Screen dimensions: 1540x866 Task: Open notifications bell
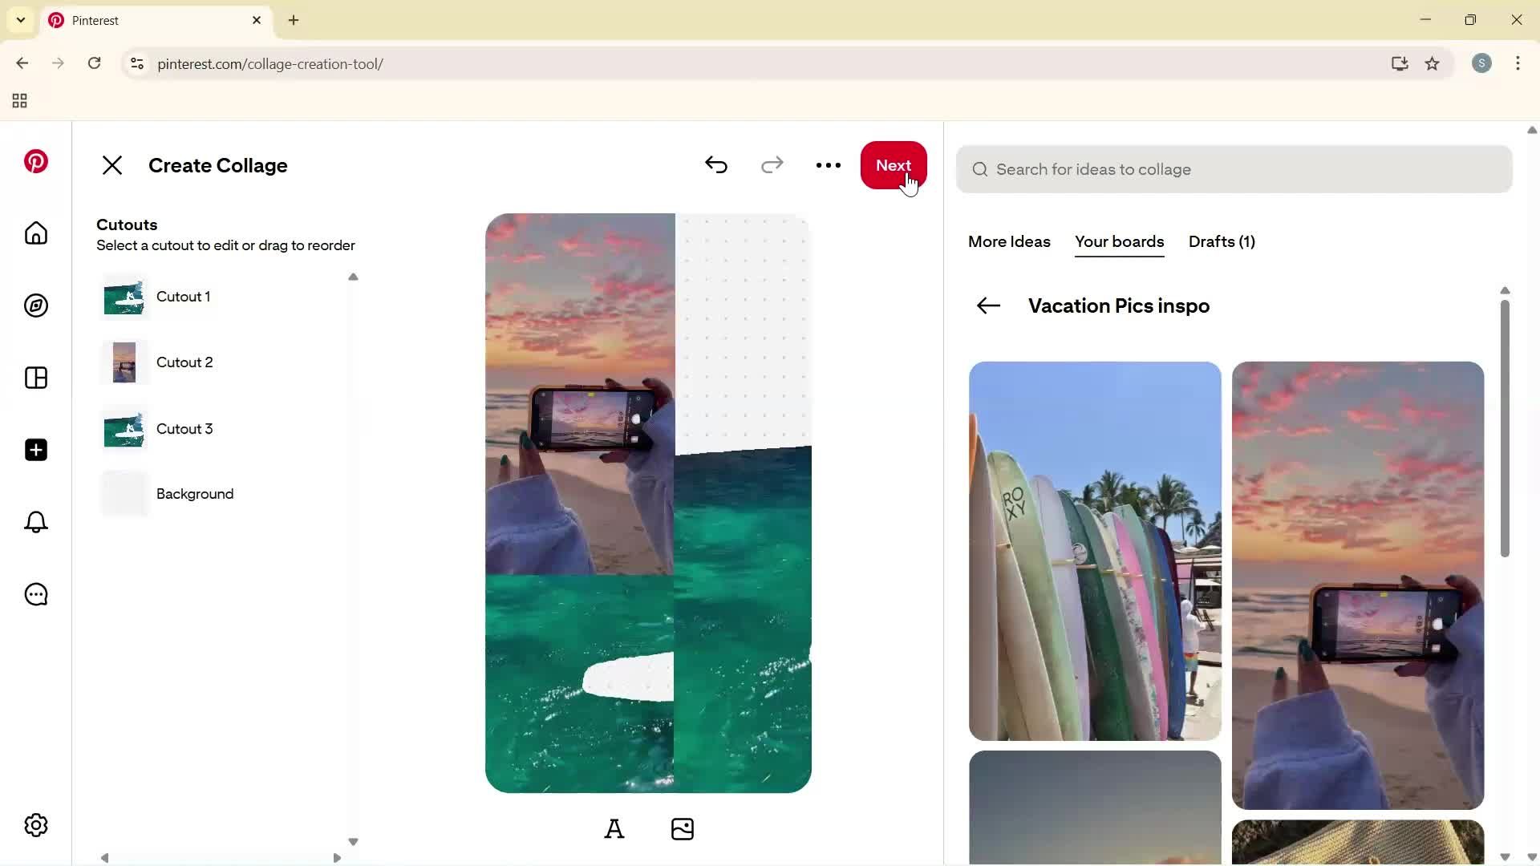click(35, 522)
